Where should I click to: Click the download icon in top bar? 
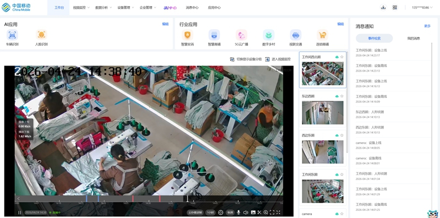click(383, 8)
